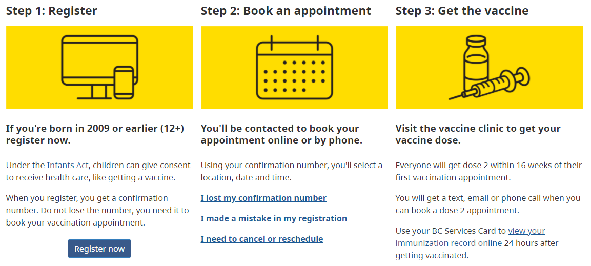Click the born in 2009 or earlier subheading

[x=95, y=134]
